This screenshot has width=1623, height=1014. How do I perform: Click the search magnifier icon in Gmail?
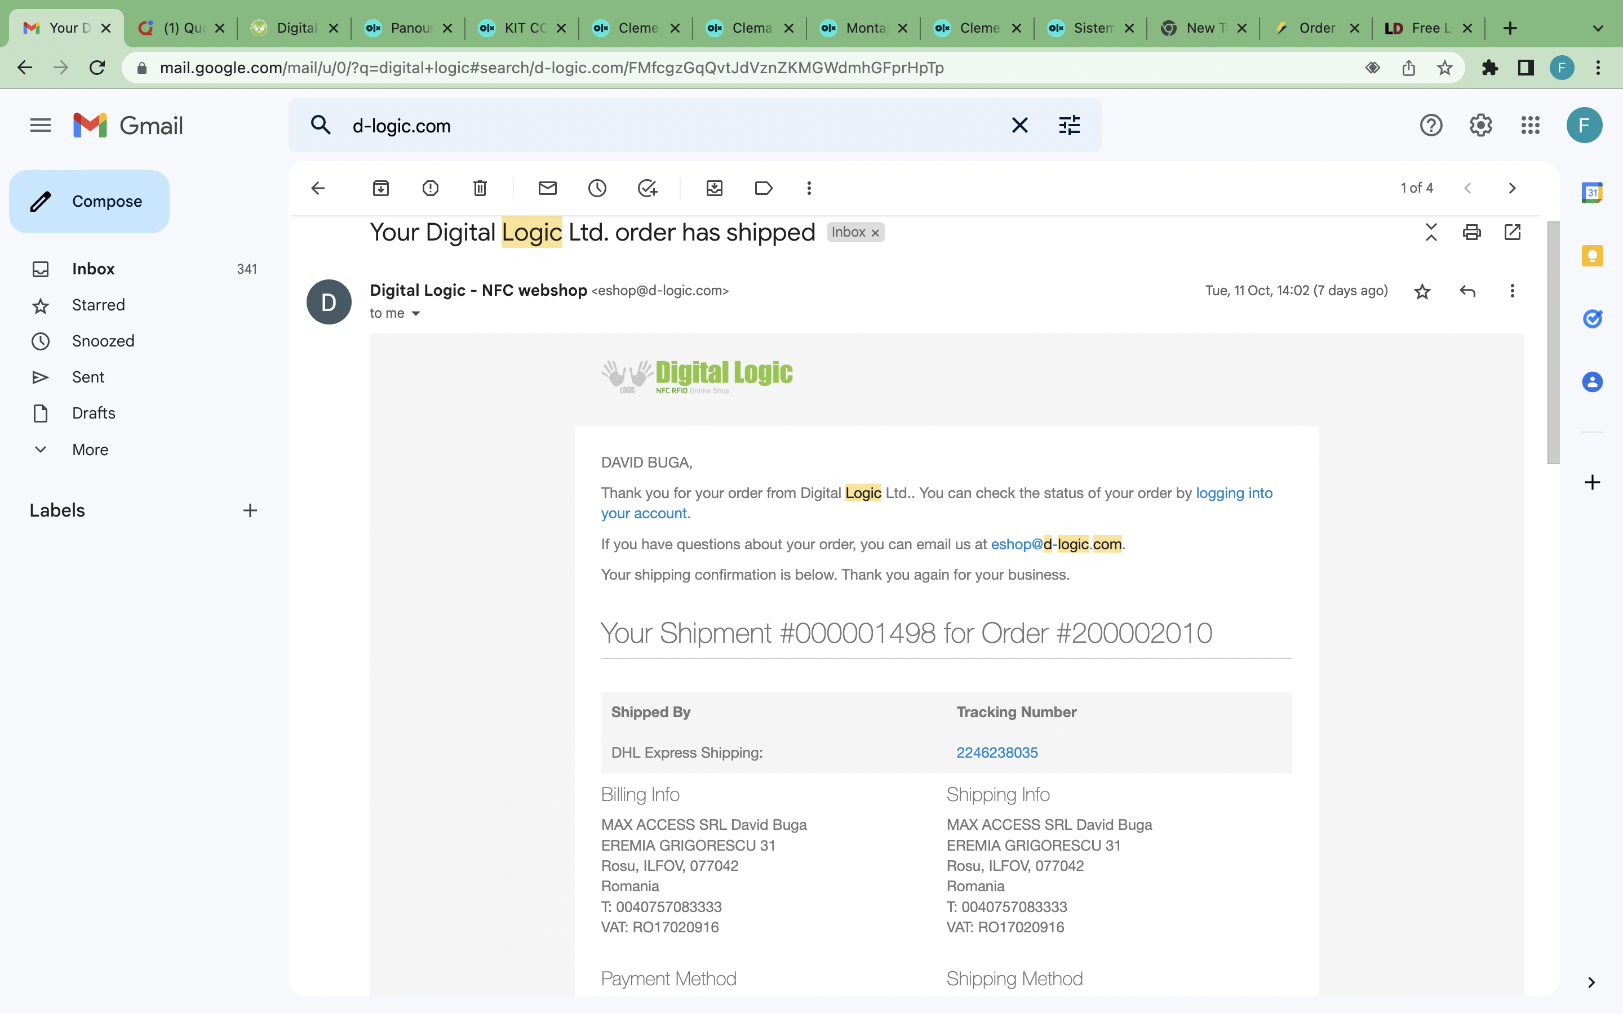pyautogui.click(x=321, y=126)
